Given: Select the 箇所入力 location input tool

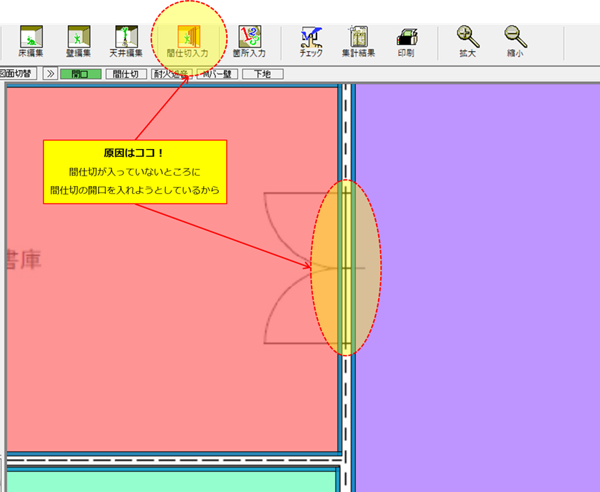Looking at the screenshot, I should pos(249,41).
